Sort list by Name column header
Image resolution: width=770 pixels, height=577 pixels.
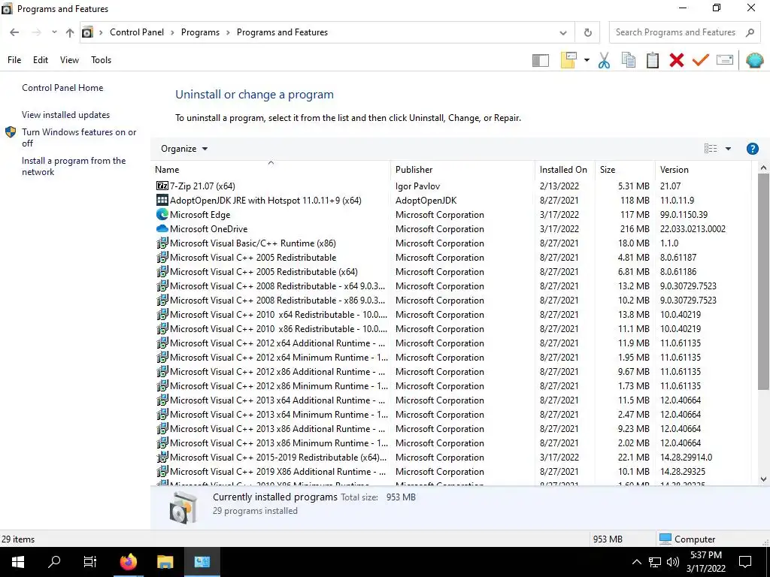click(271, 170)
